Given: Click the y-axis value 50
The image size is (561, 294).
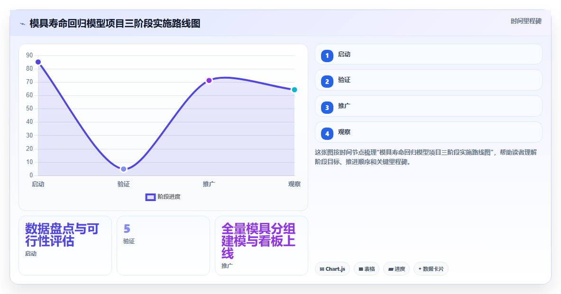Looking at the screenshot, I should coord(29,109).
